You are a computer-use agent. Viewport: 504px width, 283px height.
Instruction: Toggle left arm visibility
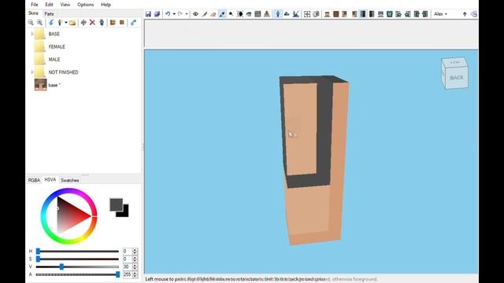click(x=345, y=14)
